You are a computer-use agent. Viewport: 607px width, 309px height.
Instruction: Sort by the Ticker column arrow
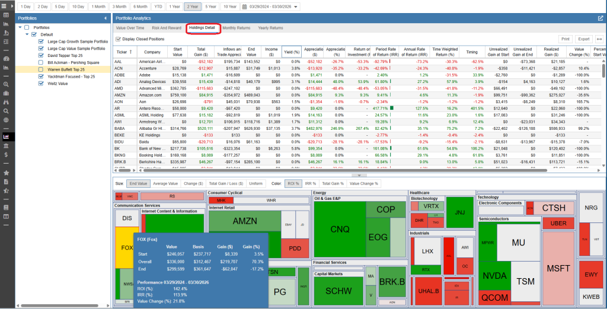pos(130,52)
